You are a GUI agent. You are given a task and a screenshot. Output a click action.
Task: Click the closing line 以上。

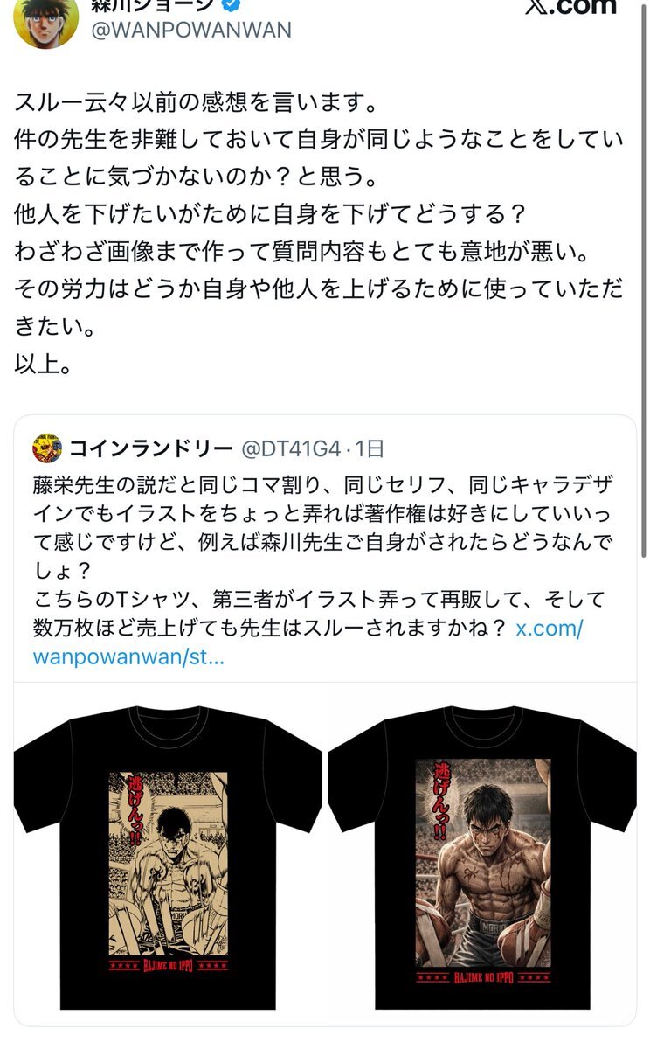(43, 363)
